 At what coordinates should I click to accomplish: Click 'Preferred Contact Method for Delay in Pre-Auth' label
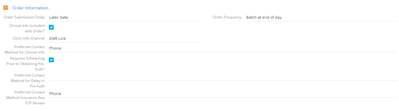coord(28,81)
